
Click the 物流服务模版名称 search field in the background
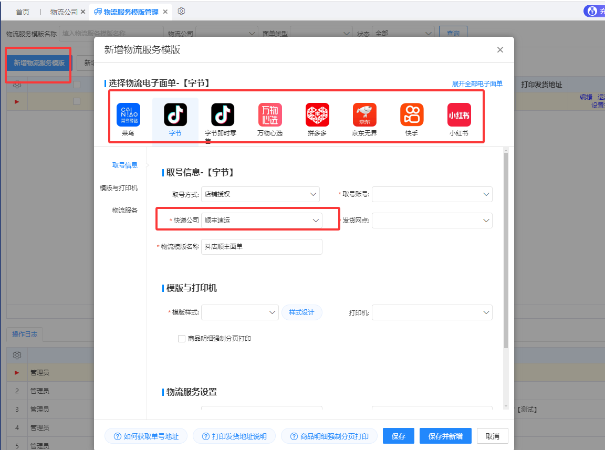(x=111, y=33)
